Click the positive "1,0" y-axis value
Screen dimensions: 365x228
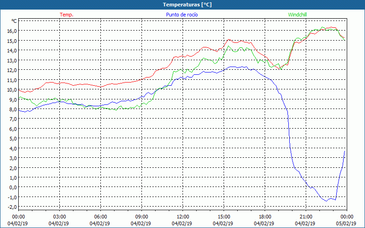click(14, 178)
